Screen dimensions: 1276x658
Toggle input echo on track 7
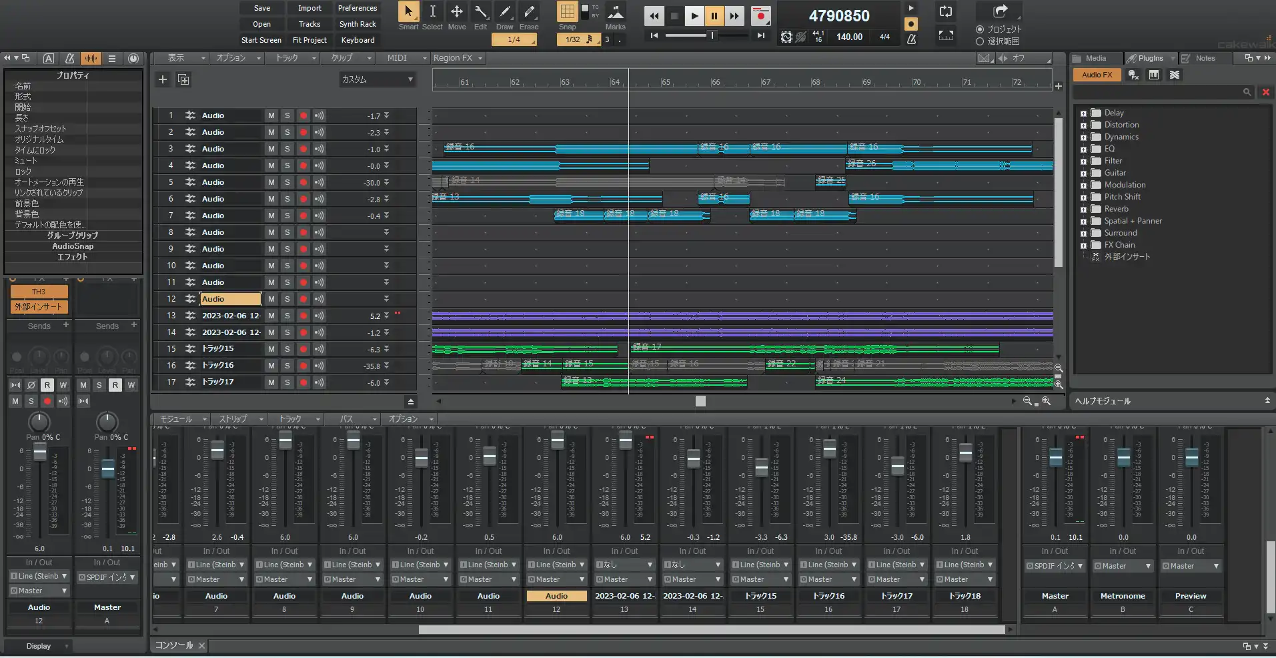tap(320, 216)
